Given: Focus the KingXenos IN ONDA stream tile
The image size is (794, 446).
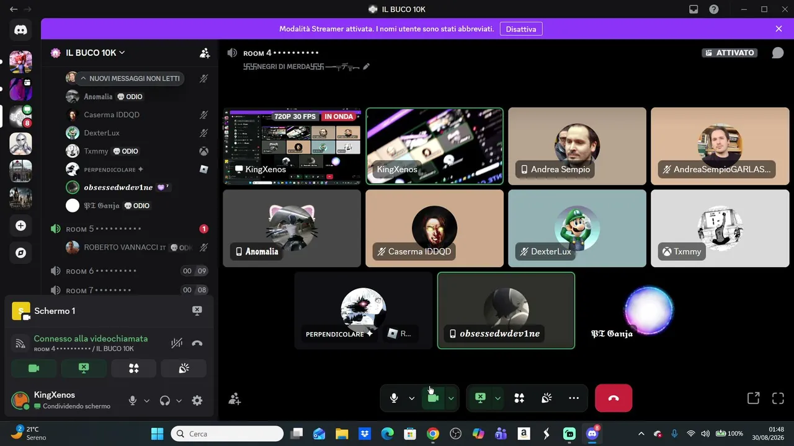Looking at the screenshot, I should coord(292,146).
